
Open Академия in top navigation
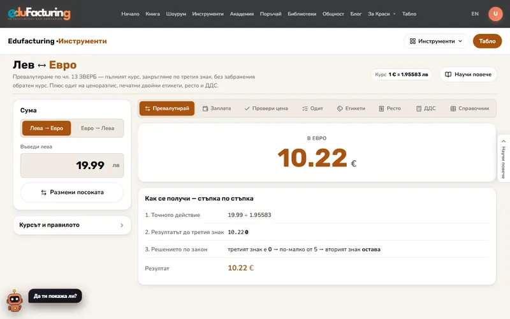coord(242,13)
